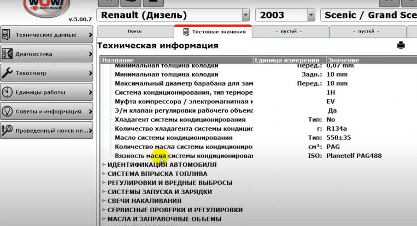Expand СИСТЕМА ВПРЫСКА ТОПЛИВА tree node

point(104,173)
